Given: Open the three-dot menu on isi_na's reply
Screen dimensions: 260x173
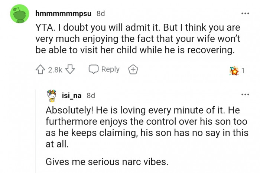Looking at the screenshot, I should pyautogui.click(x=245, y=94).
